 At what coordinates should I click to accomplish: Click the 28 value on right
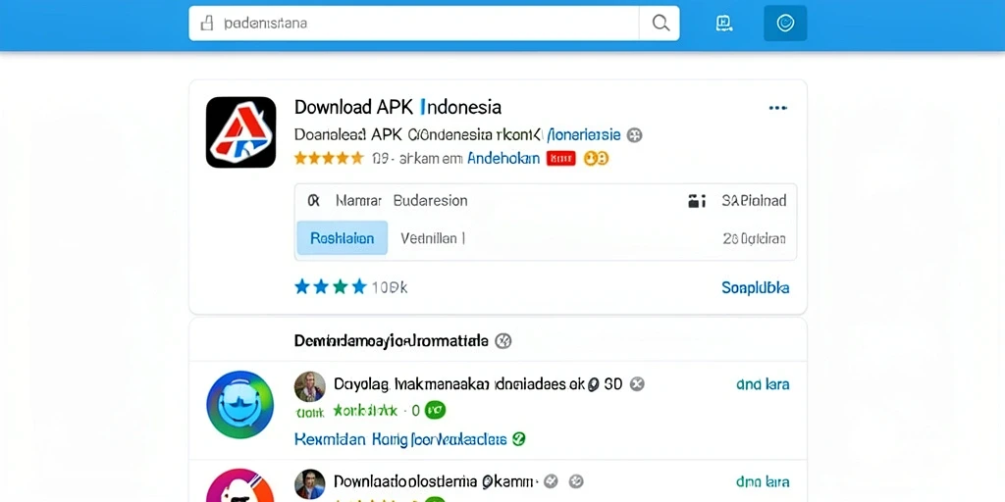[x=754, y=239]
